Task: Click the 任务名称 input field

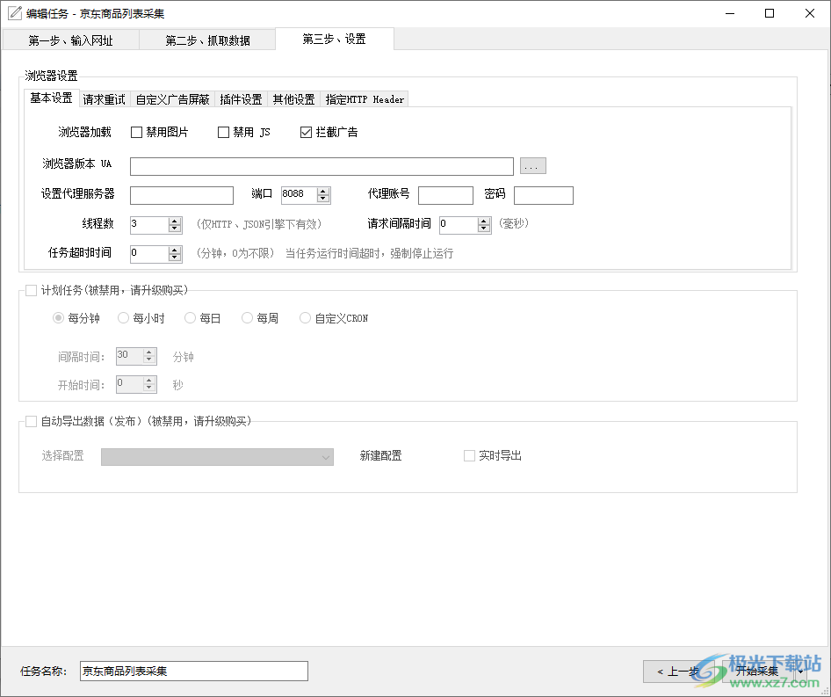Action: [194, 671]
